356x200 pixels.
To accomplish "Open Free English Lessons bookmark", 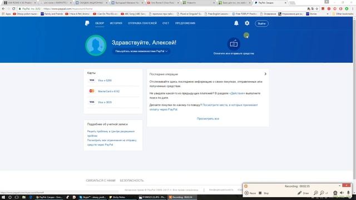I will 216,14.
